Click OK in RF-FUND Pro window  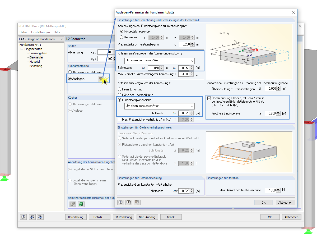coord(270,217)
